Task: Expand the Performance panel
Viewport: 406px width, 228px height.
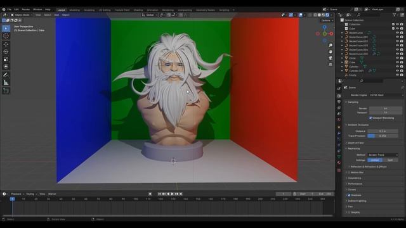Action: click(355, 184)
